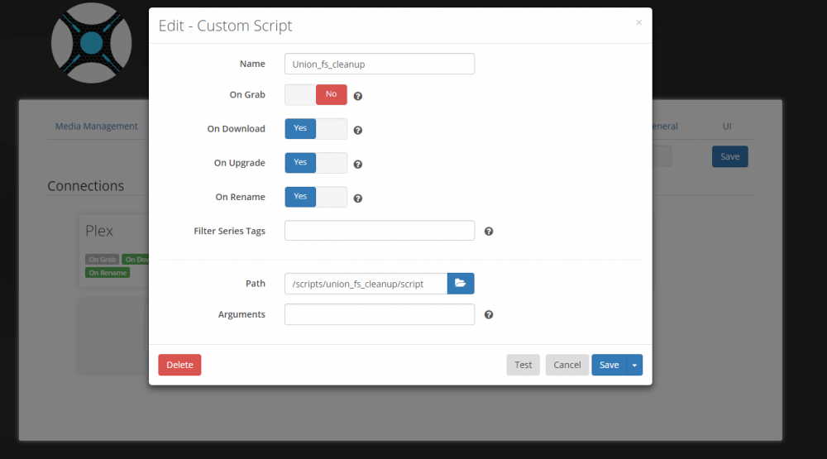Screen dimensions: 827x459
Task: Click the Filter Series Tags help icon
Action: (x=489, y=231)
